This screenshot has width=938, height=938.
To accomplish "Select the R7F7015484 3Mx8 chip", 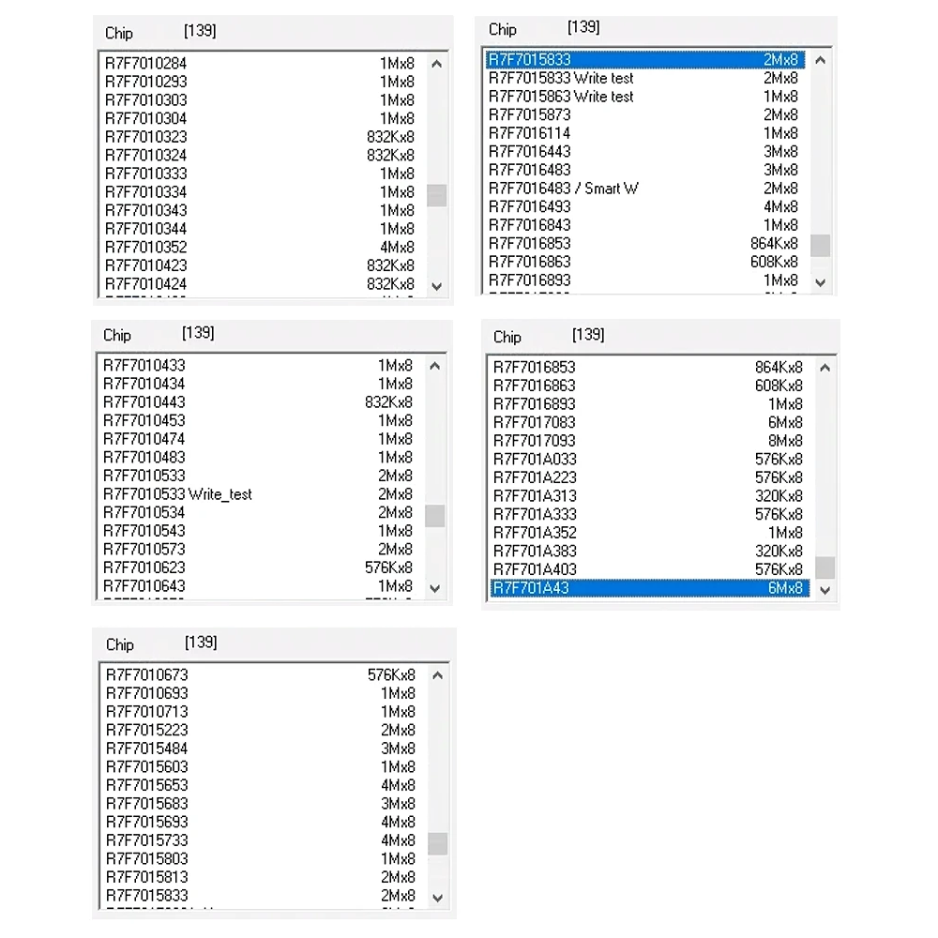I will (x=146, y=749).
